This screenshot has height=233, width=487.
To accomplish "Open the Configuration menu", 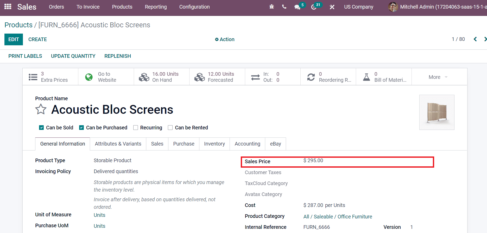I will click(x=194, y=7).
